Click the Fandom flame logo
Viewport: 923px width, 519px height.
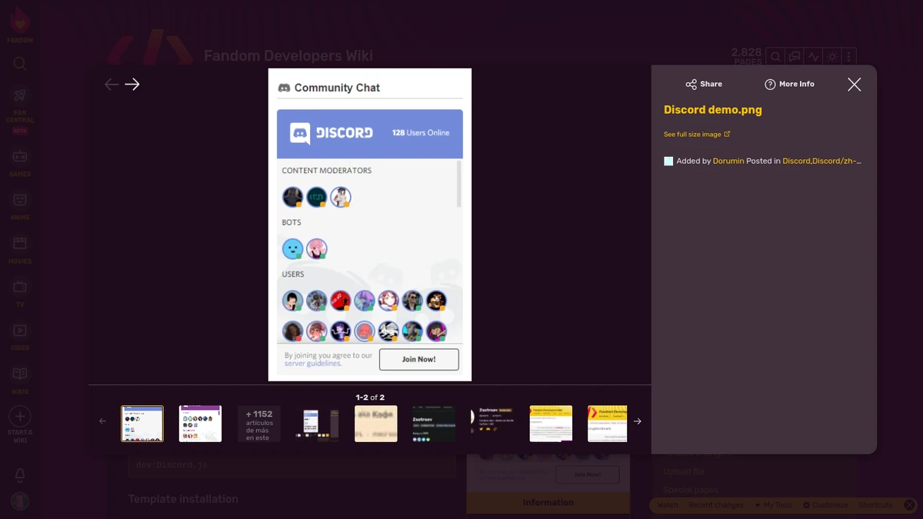coord(19,21)
